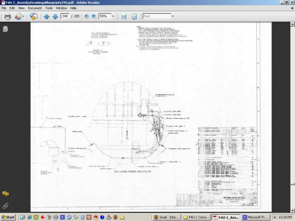Click the 10:20 PM taskbar clock

(285, 217)
